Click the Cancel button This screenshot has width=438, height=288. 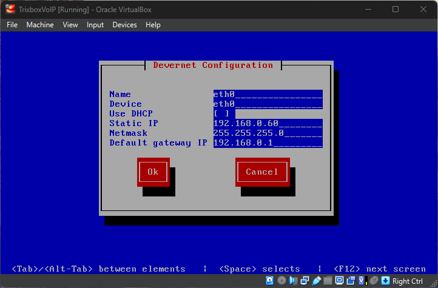click(262, 172)
